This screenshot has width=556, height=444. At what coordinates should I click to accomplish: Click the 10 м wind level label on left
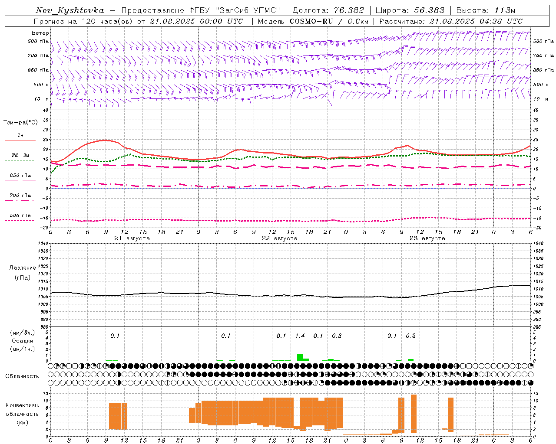41,99
